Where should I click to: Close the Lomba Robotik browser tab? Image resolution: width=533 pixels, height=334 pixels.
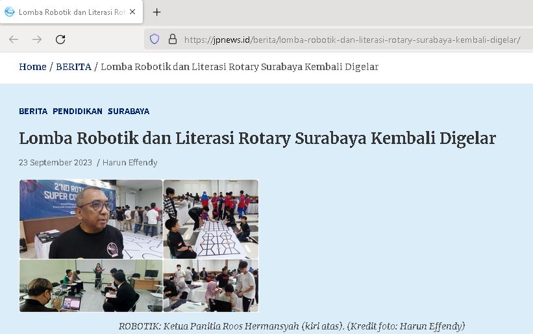tap(132, 12)
